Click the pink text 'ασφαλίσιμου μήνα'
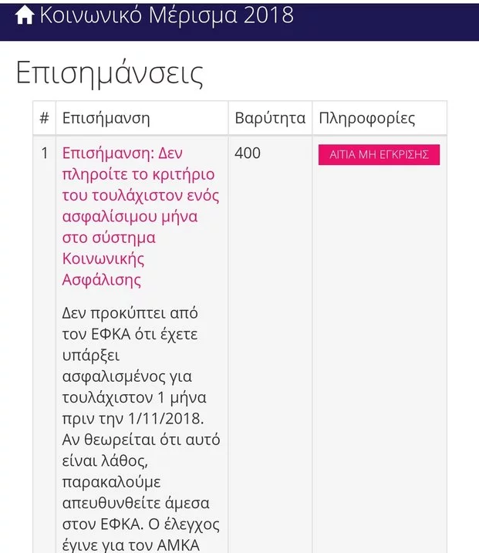The height and width of the screenshot is (553, 479). tap(130, 217)
